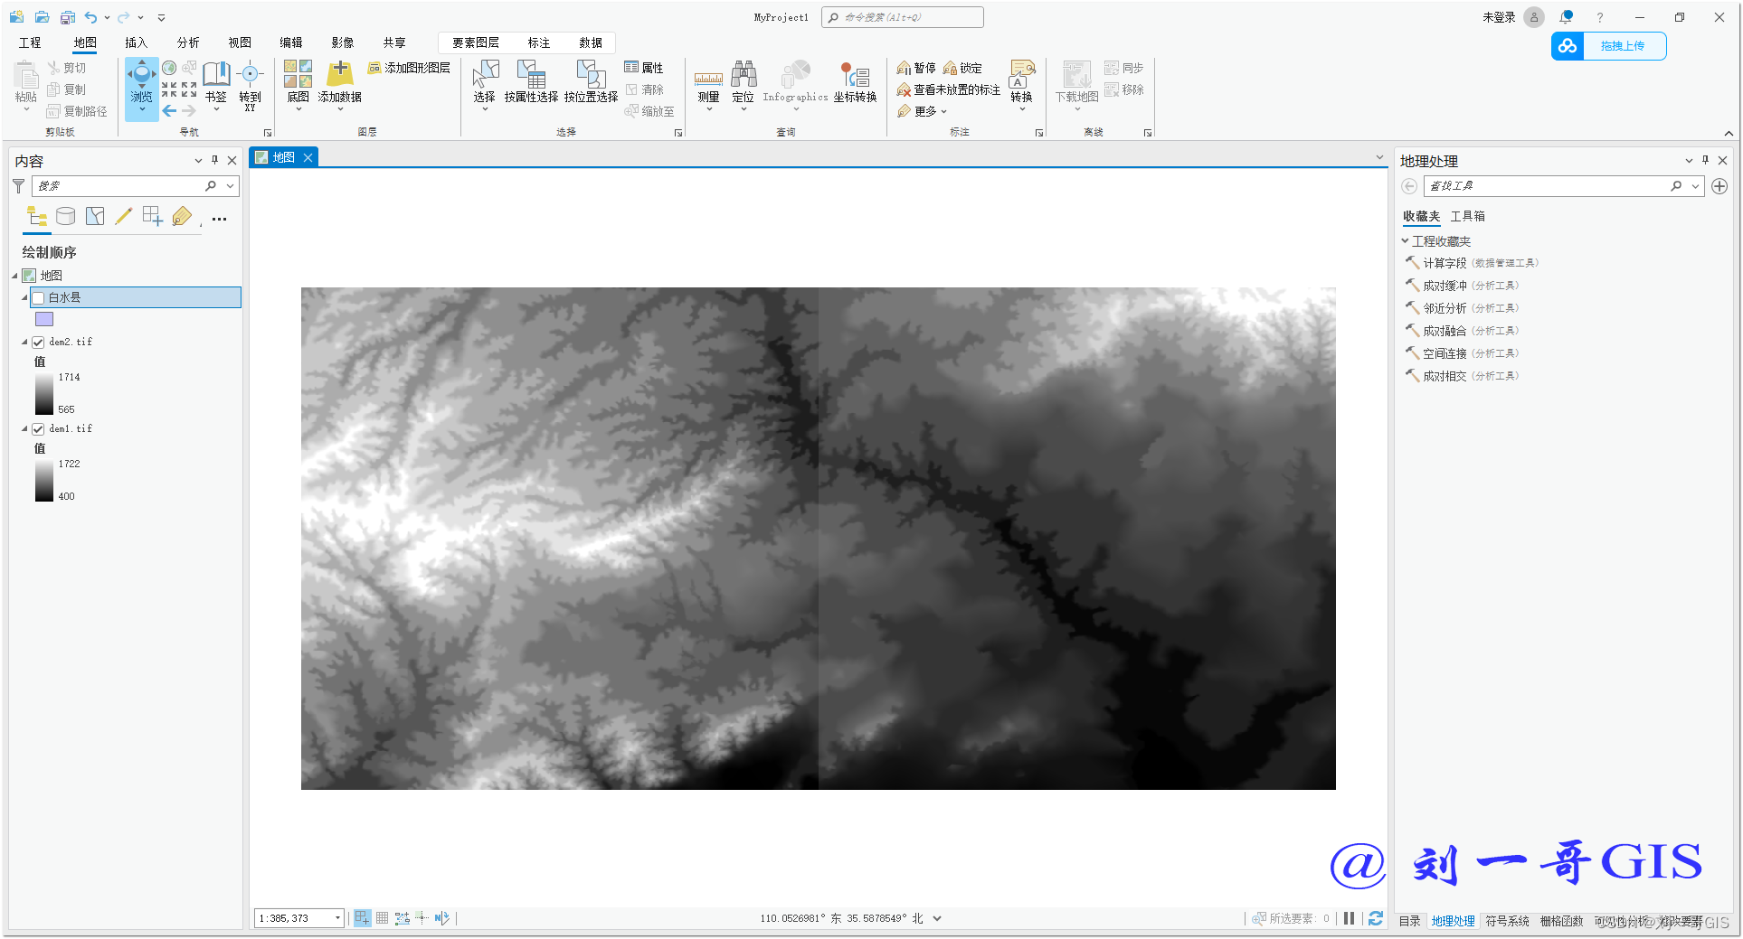This screenshot has height=939, width=1743.
Task: Click the 拖拽上传 upload button
Action: 1609,46
